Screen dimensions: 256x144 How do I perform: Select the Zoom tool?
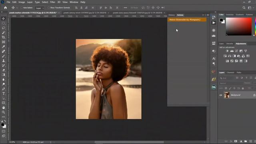click(3, 112)
